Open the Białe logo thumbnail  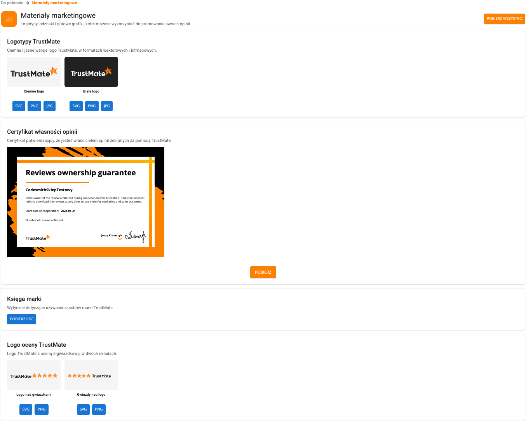pos(91,72)
